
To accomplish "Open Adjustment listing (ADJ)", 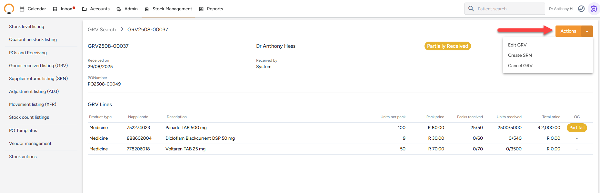I will pos(34,91).
